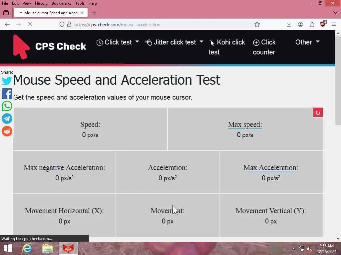The image size is (341, 255).
Task: Click the Share: label text
Action: tap(7, 72)
